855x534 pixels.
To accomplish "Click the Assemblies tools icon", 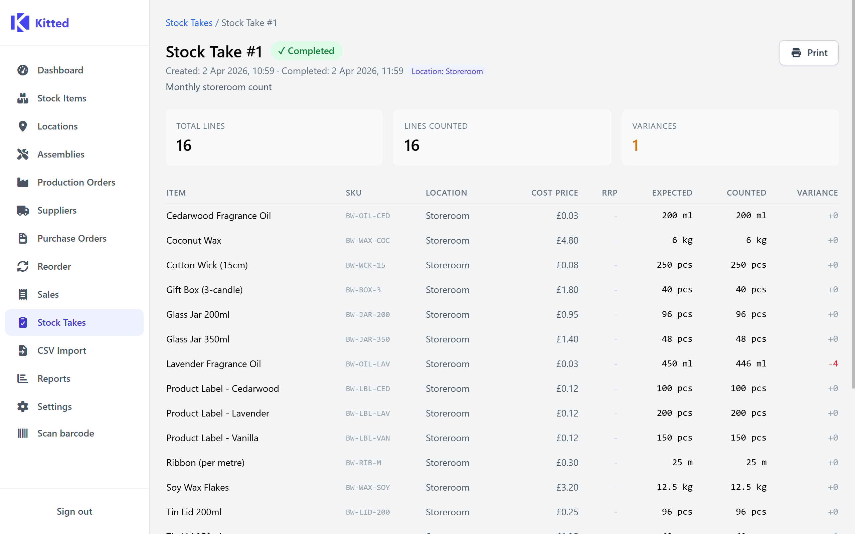I will tap(23, 154).
